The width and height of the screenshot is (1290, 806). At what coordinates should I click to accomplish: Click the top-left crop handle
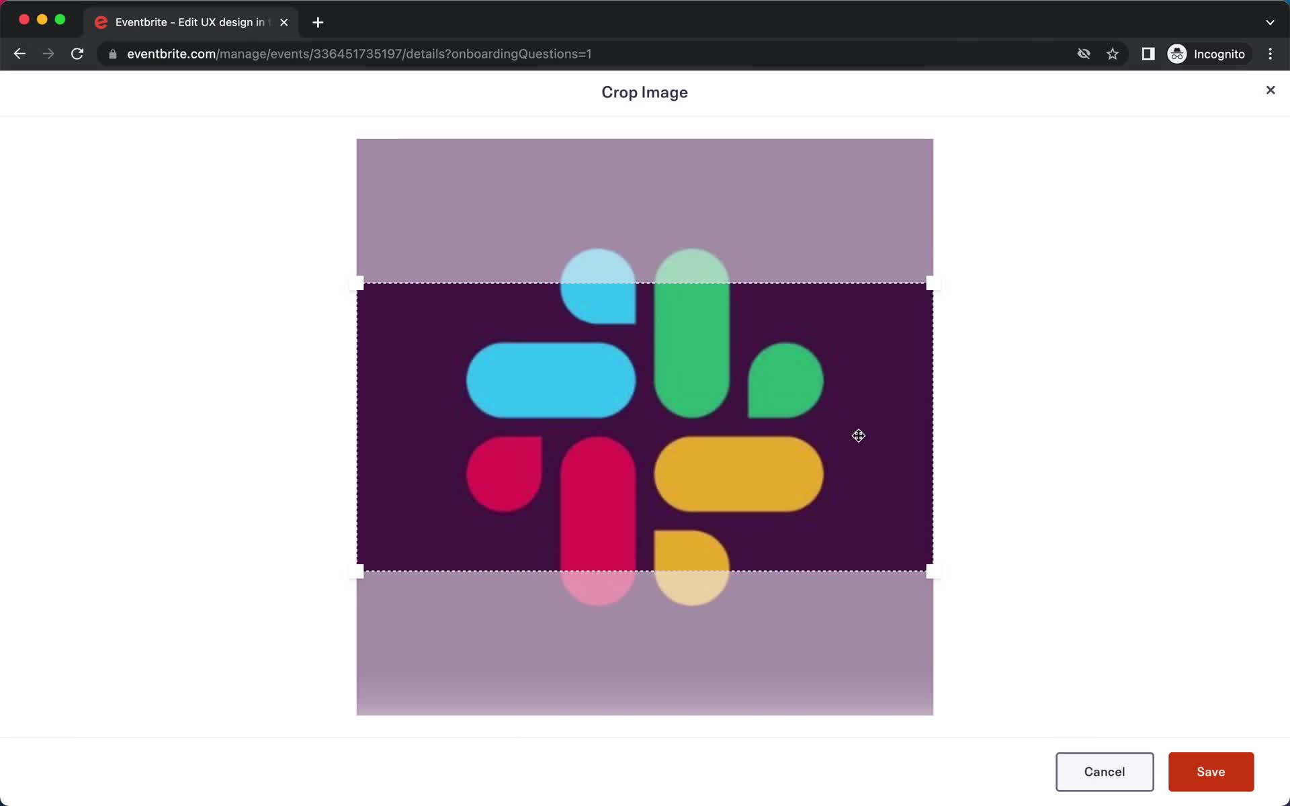click(x=357, y=283)
